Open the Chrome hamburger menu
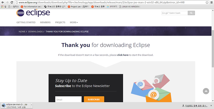Viewport: 214px width, 109px height. [212, 2]
